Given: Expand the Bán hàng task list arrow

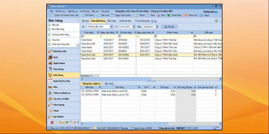Looking at the screenshot, I should click(78, 45).
